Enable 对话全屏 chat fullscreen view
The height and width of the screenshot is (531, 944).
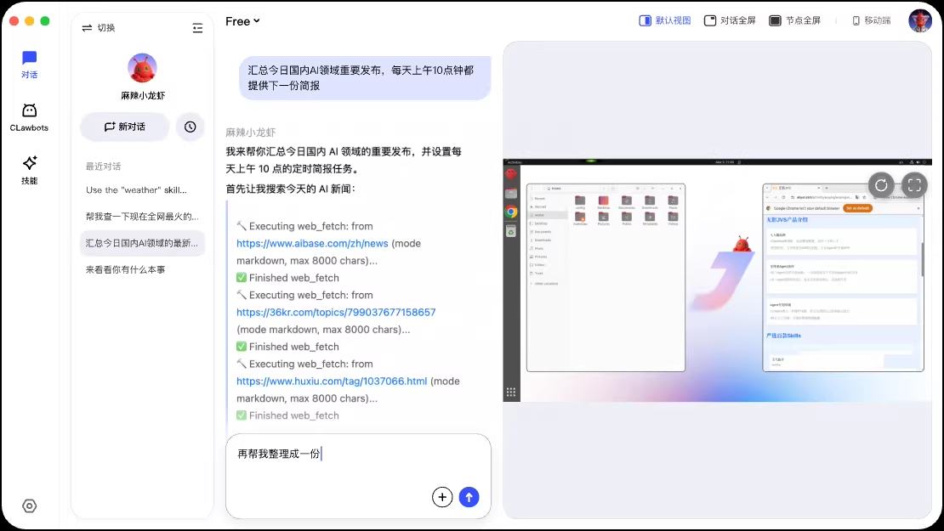tap(730, 20)
